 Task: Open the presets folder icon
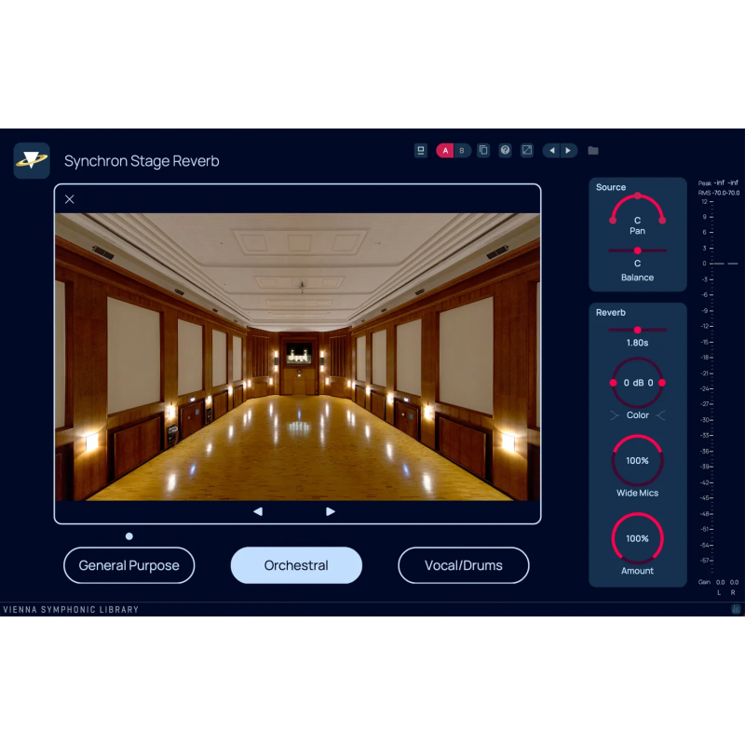[592, 150]
